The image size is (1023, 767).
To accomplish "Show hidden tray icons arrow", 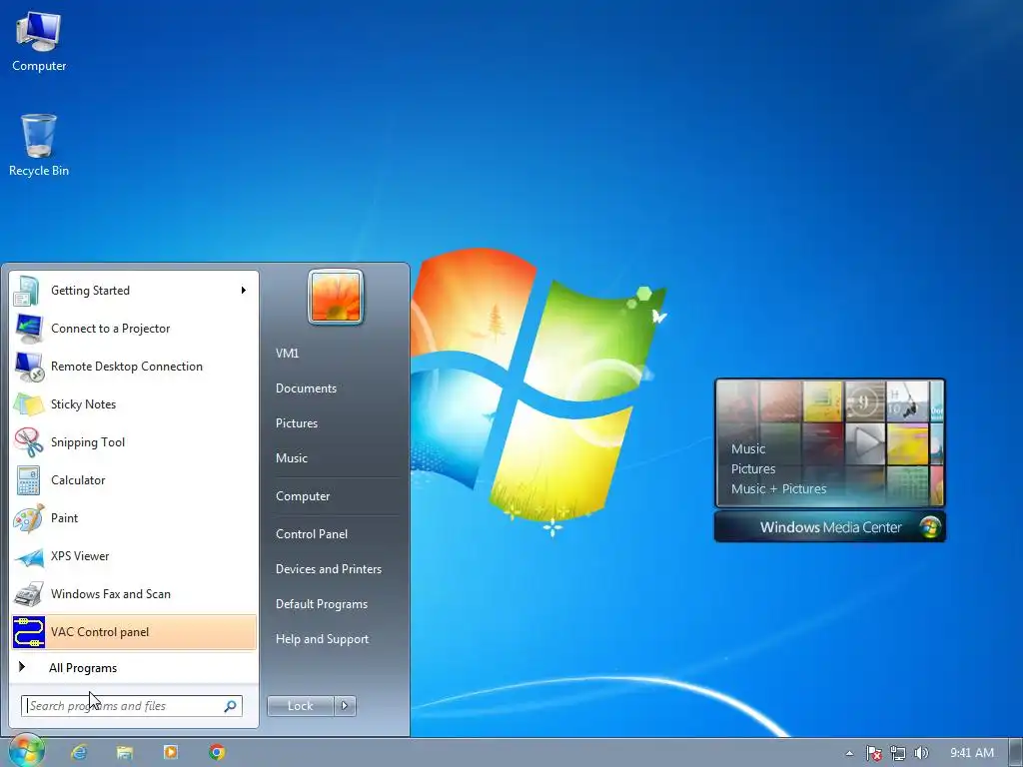I will [x=849, y=753].
